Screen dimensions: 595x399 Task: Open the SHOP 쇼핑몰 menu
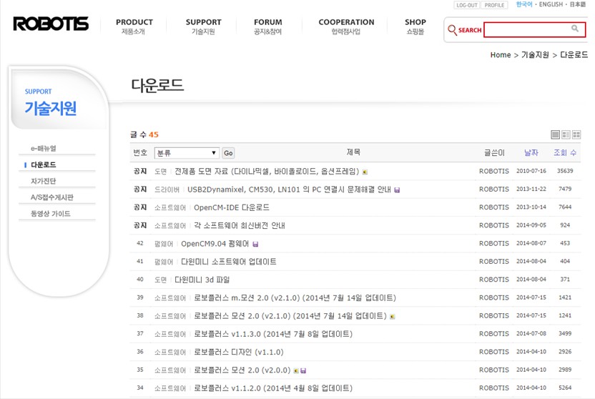tap(415, 26)
